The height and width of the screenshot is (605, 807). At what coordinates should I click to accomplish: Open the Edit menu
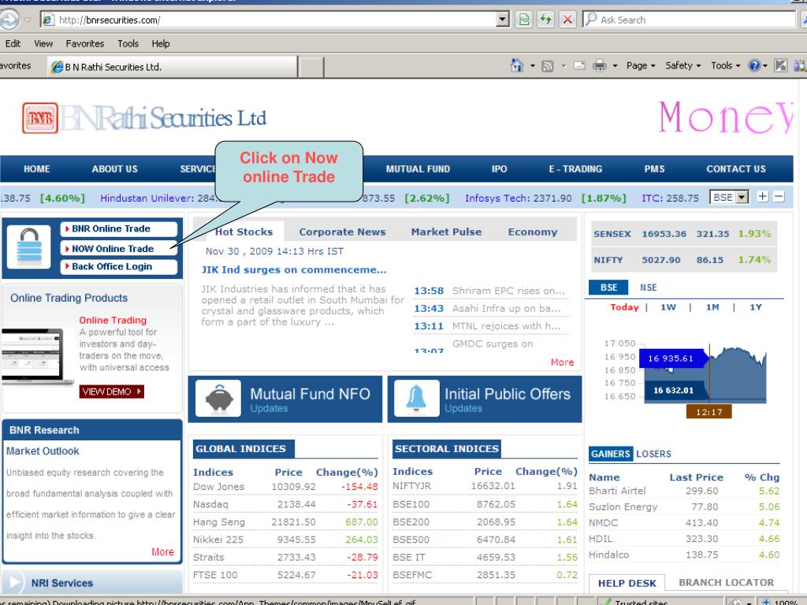(13, 44)
